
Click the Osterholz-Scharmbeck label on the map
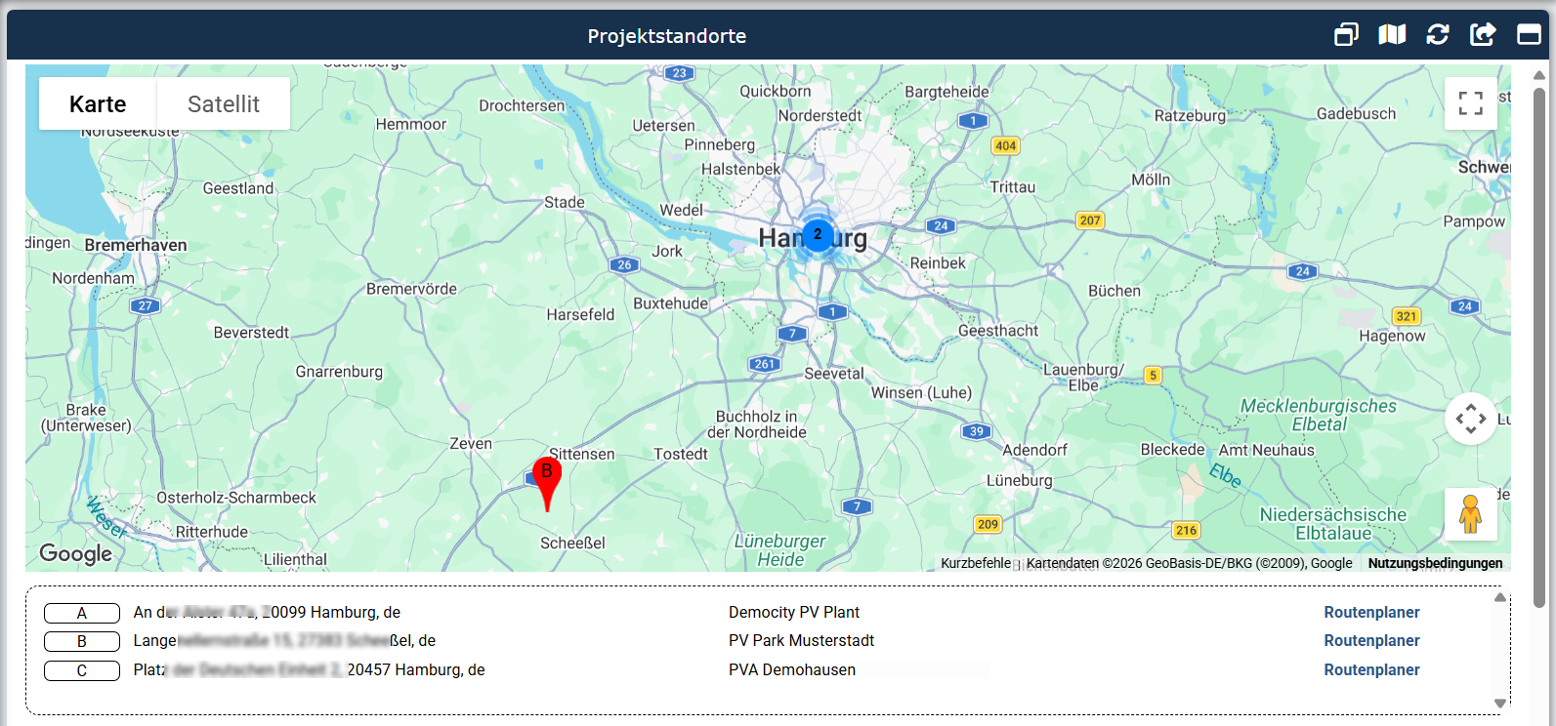(x=236, y=498)
